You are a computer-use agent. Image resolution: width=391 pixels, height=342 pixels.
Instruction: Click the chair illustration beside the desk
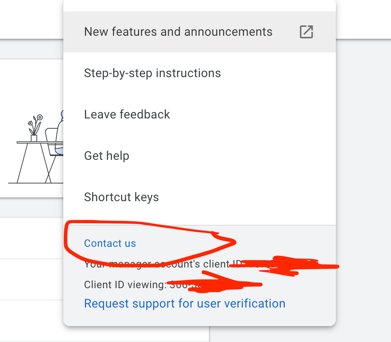(53, 142)
